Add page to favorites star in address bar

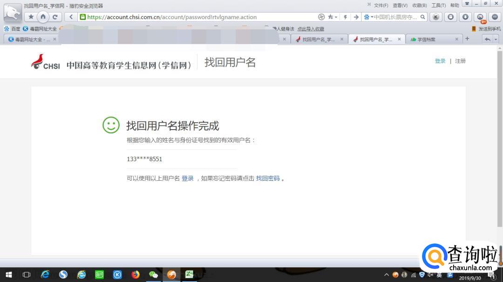click(330, 17)
